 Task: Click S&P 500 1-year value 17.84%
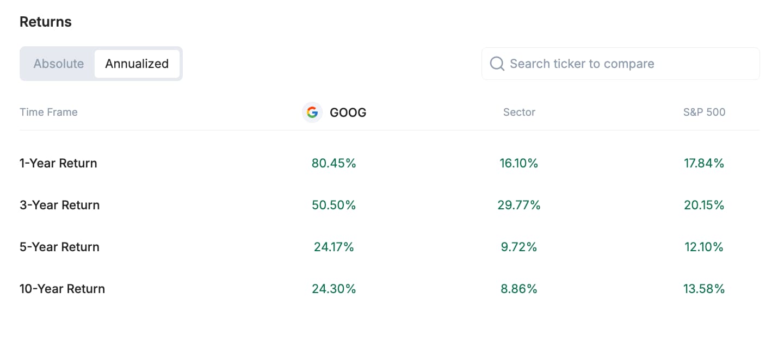pyautogui.click(x=704, y=163)
